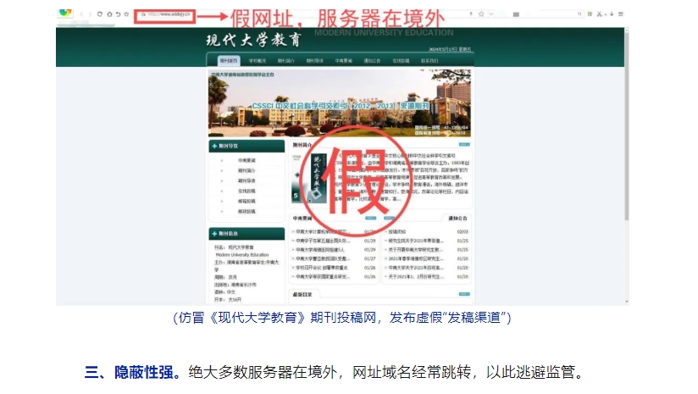Click the more button in 期刊简介 section

[x=464, y=145]
